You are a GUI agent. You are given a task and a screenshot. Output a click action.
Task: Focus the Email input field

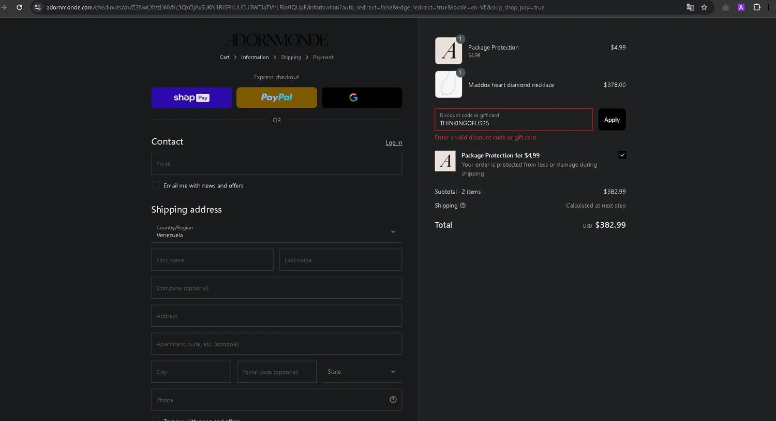coord(277,164)
